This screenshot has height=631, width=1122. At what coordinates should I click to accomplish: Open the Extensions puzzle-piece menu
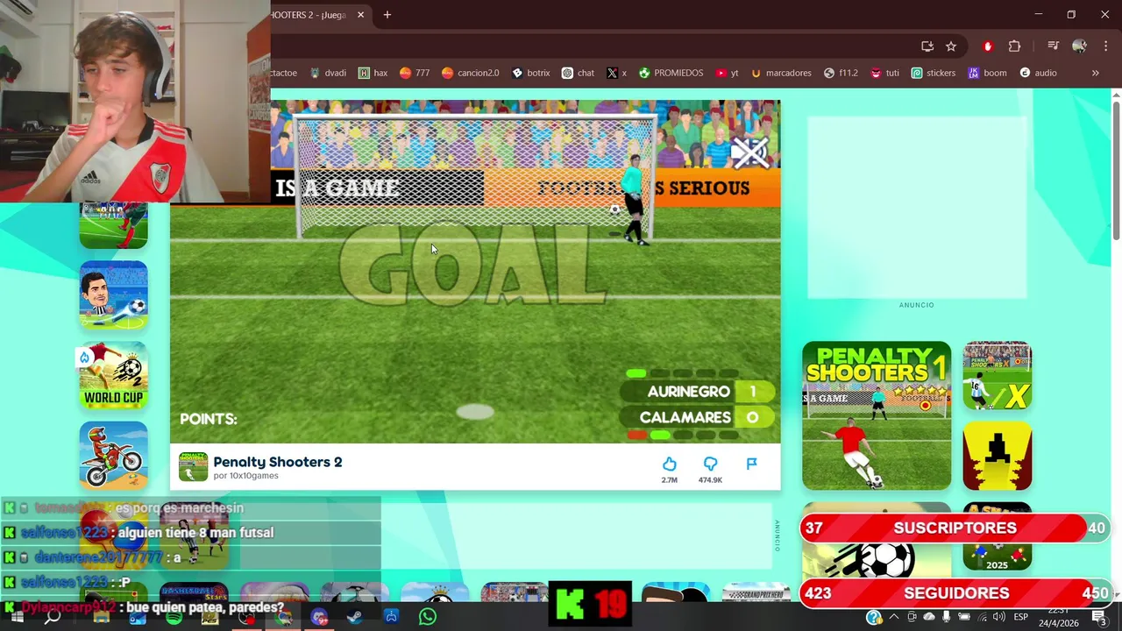(x=1014, y=46)
